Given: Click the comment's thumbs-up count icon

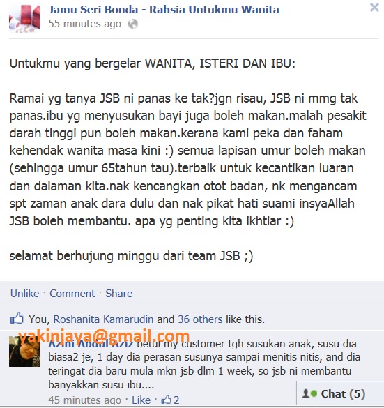Looking at the screenshot, I should click(166, 400).
